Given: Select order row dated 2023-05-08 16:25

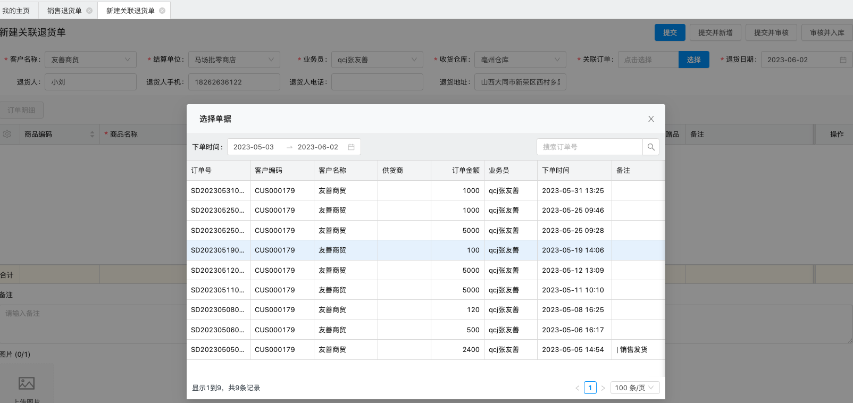Looking at the screenshot, I should pyautogui.click(x=425, y=309).
